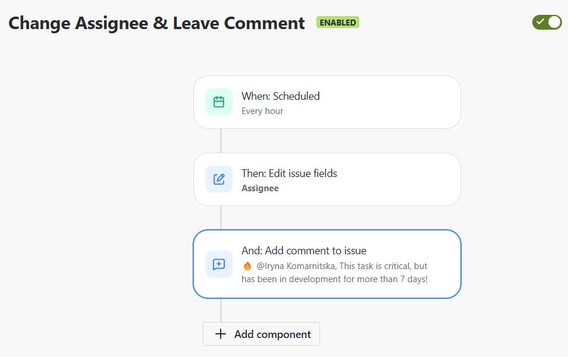Click connector line between Edit issue and Add comment
Image resolution: width=568 pixels, height=357 pixels.
point(221,218)
